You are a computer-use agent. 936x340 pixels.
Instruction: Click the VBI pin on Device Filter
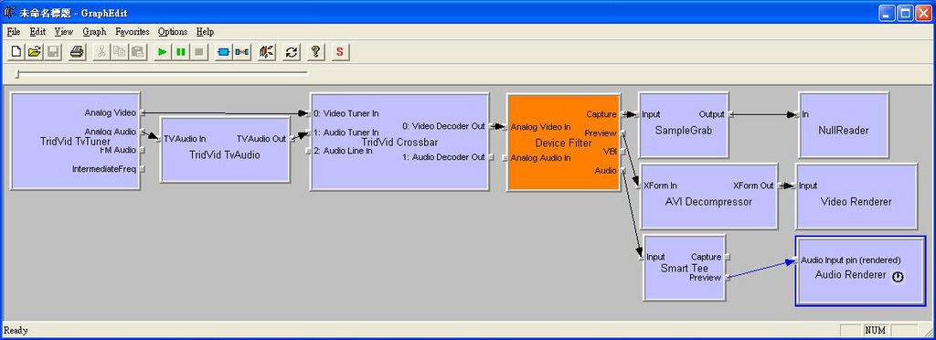(x=622, y=152)
